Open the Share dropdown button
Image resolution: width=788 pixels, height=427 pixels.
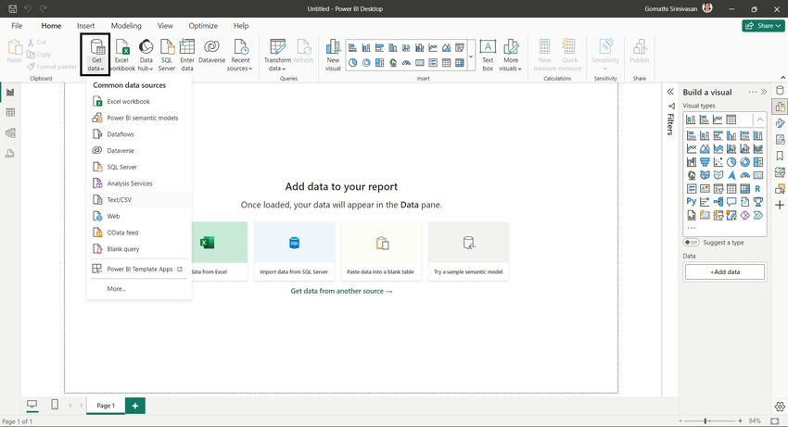(763, 26)
